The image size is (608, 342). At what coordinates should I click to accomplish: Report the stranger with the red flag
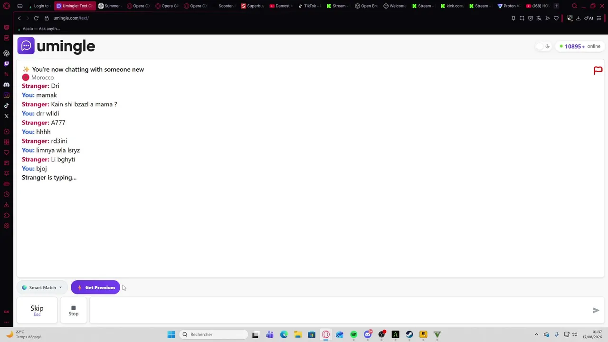click(x=598, y=71)
